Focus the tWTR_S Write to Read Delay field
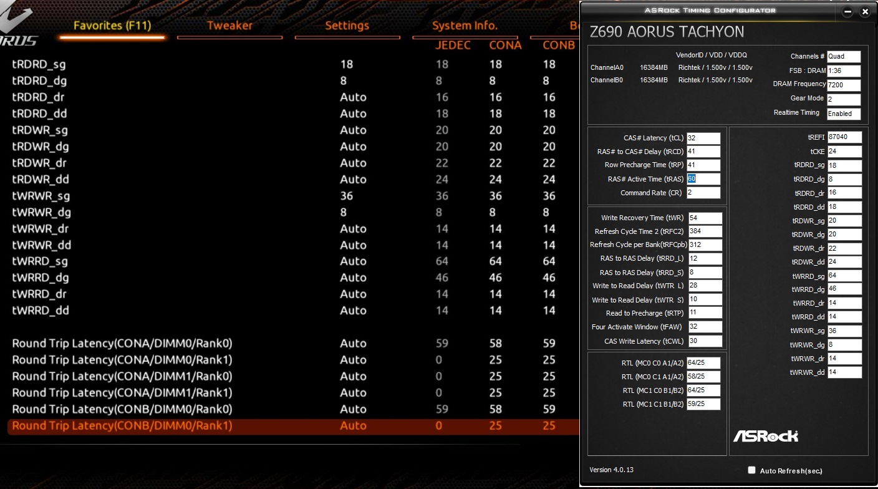The height and width of the screenshot is (489, 878). tap(705, 299)
